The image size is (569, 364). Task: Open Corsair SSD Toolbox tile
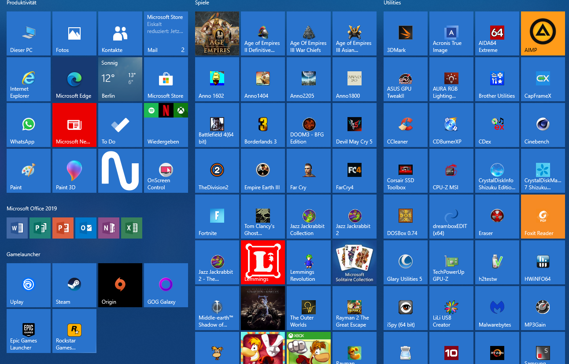point(406,171)
